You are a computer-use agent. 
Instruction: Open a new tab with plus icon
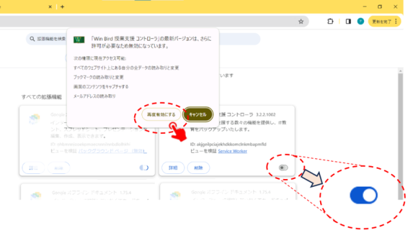pyautogui.click(x=63, y=7)
